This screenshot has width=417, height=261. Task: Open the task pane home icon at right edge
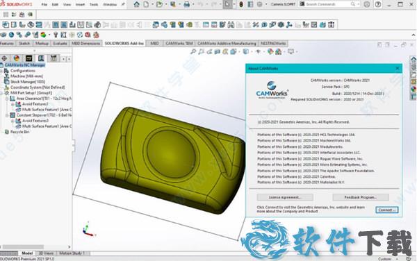click(414, 59)
